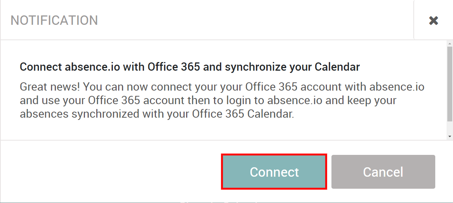Click empty footer area left of Connect

(113, 172)
